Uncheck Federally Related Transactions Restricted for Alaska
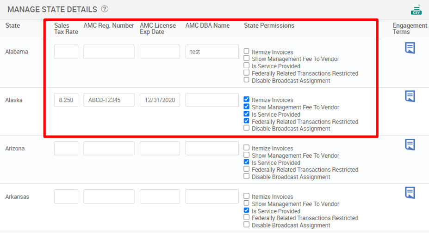 pyautogui.click(x=247, y=121)
